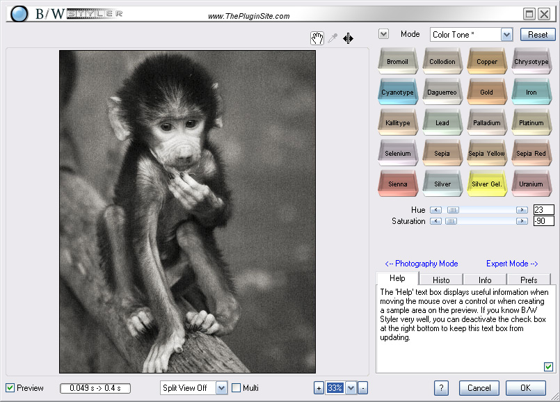The height and width of the screenshot is (402, 560).
Task: Uncheck the help text box update checkbox
Action: 549,367
